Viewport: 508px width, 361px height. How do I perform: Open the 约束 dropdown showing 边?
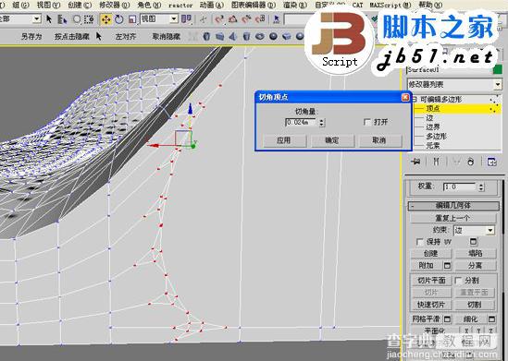474,230
